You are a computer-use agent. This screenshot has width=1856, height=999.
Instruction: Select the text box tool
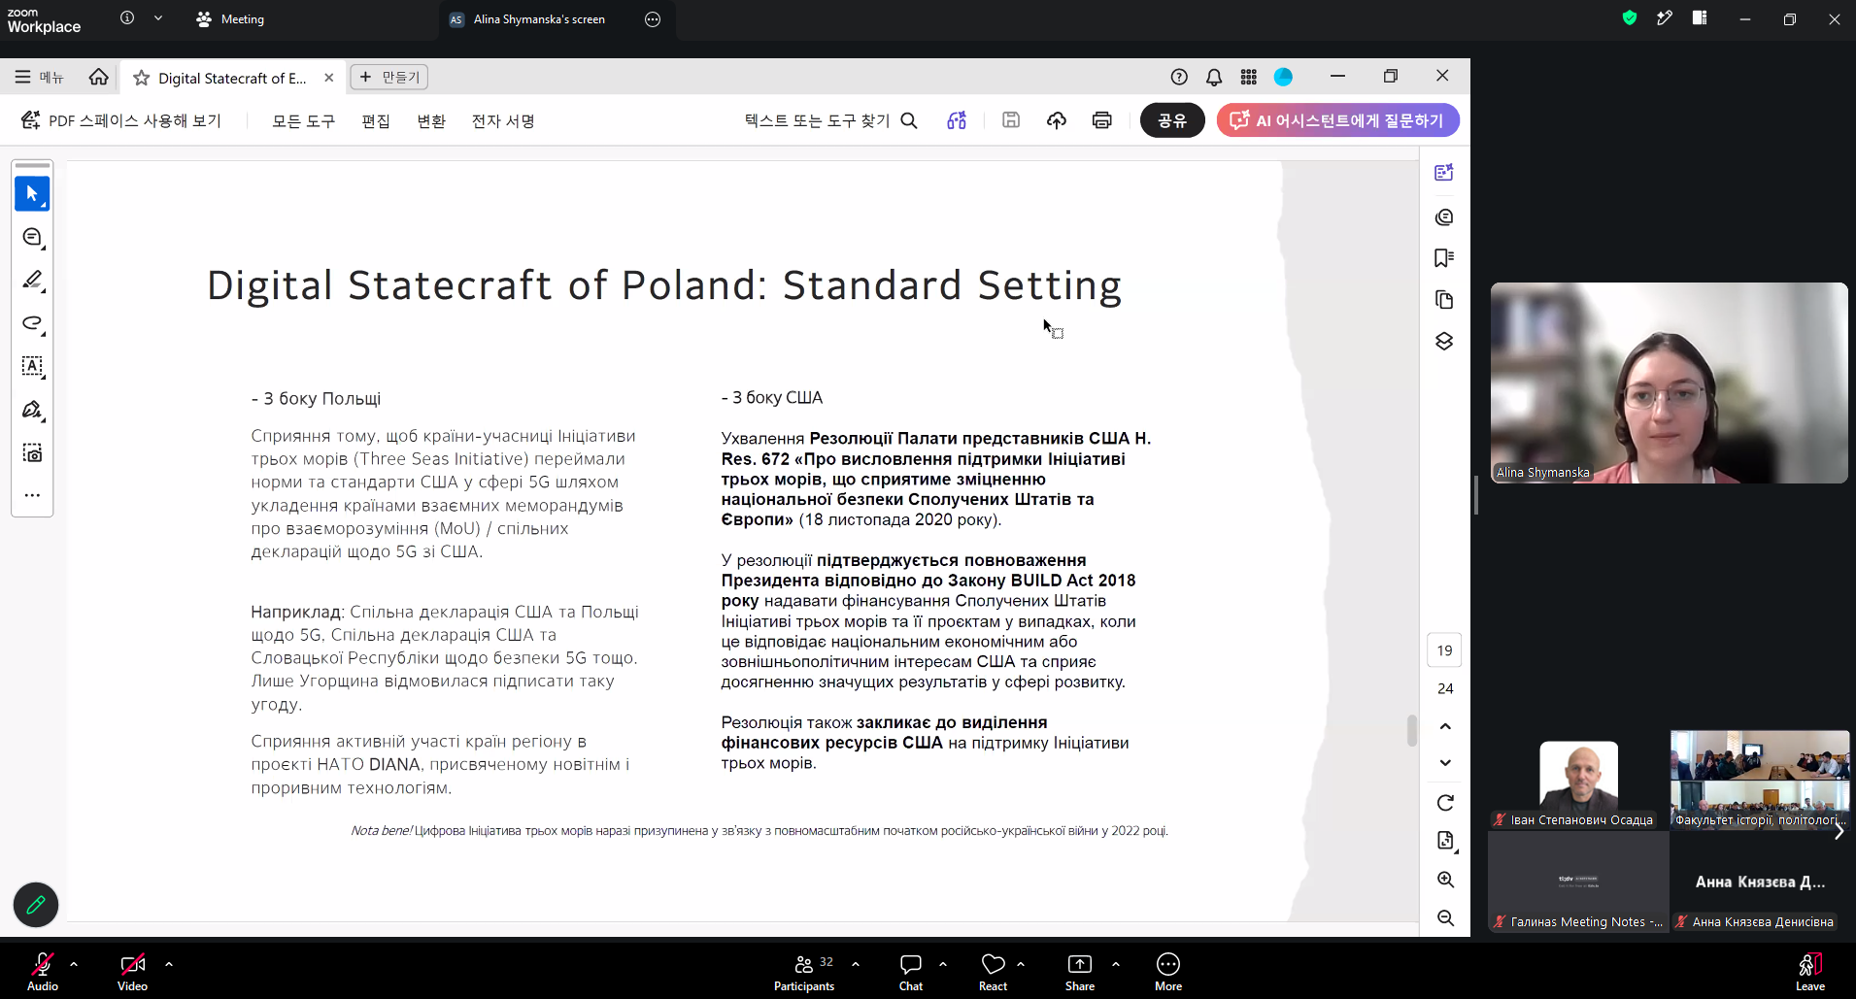click(32, 366)
